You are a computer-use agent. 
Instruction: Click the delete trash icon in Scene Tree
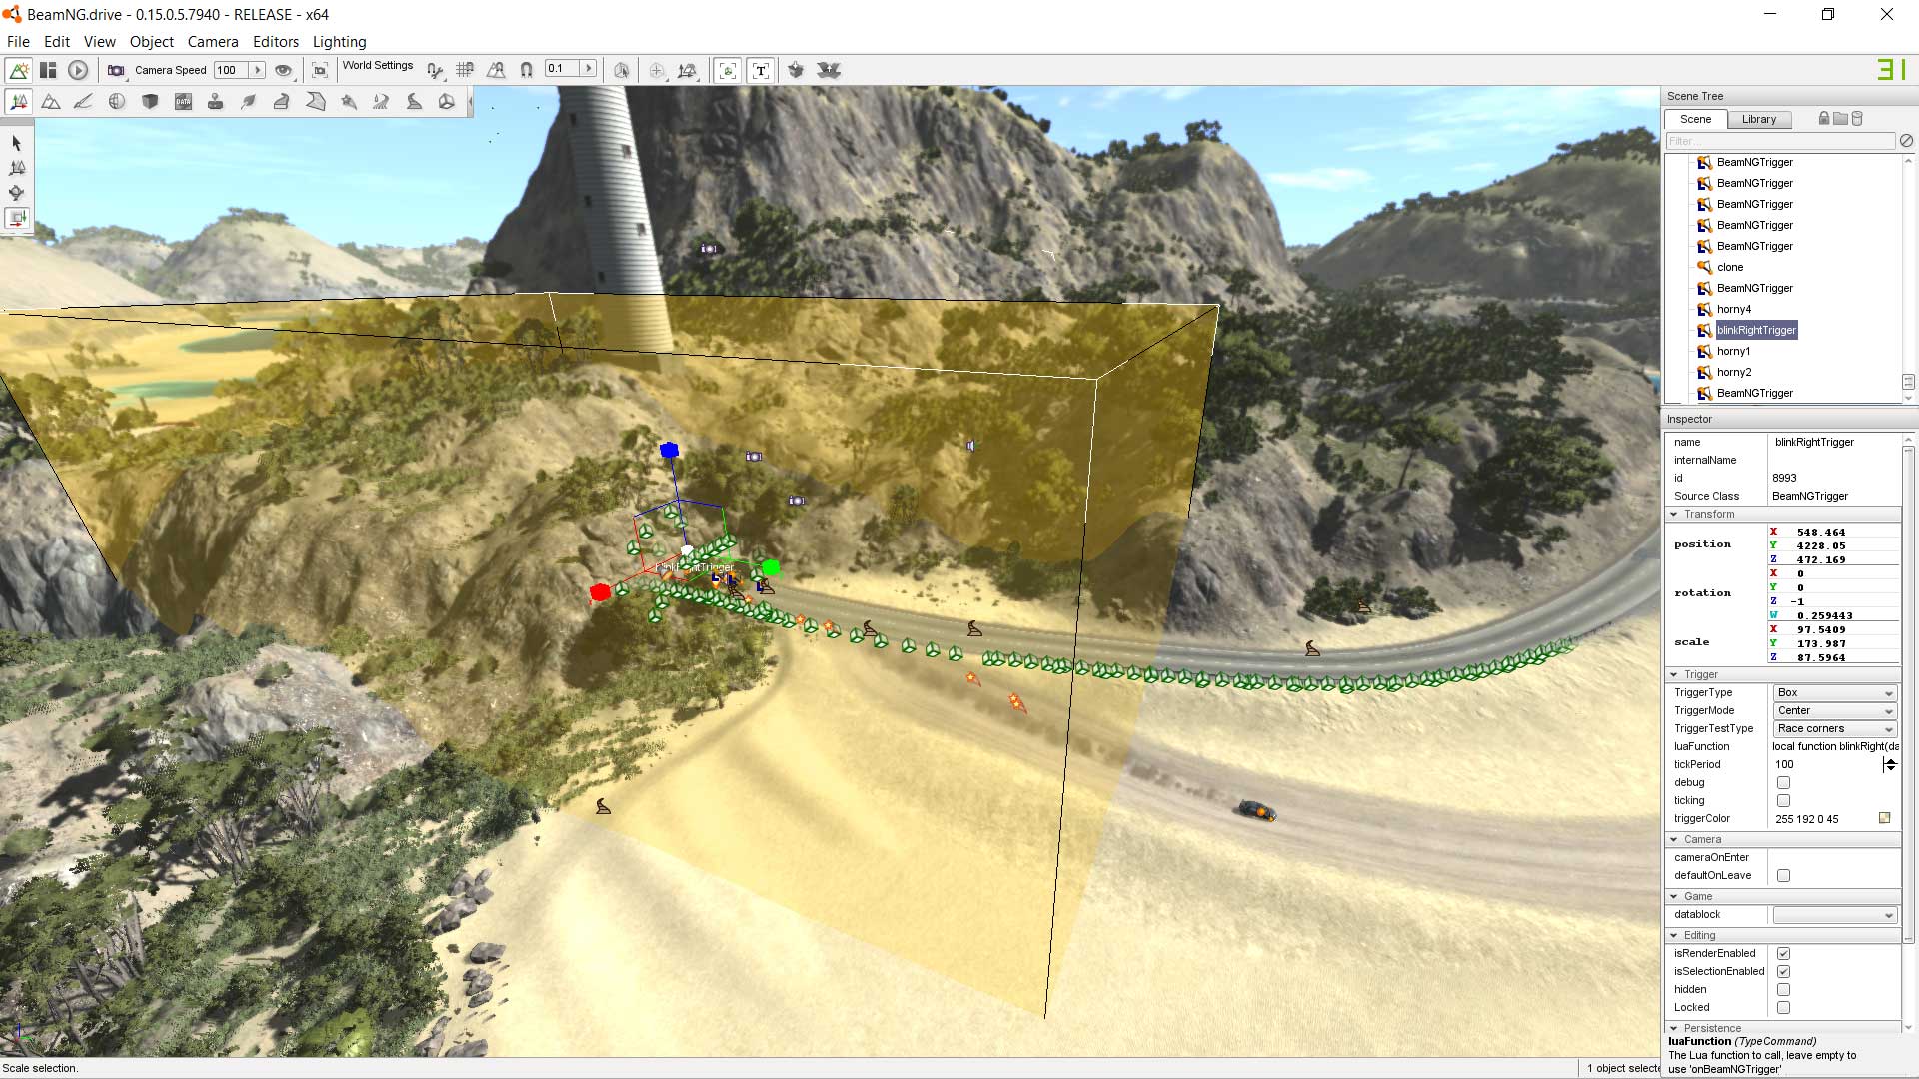(1857, 119)
